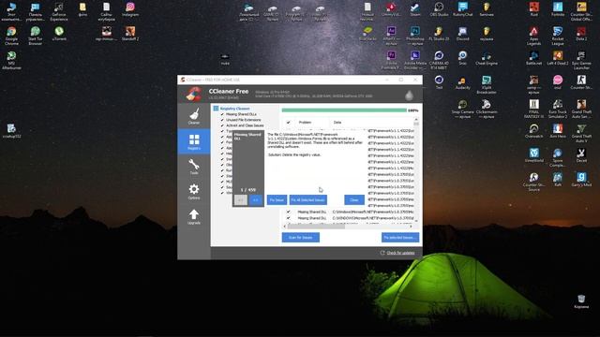Open Audacity desktop icon
The height and width of the screenshot is (337, 600).
pyautogui.click(x=462, y=83)
